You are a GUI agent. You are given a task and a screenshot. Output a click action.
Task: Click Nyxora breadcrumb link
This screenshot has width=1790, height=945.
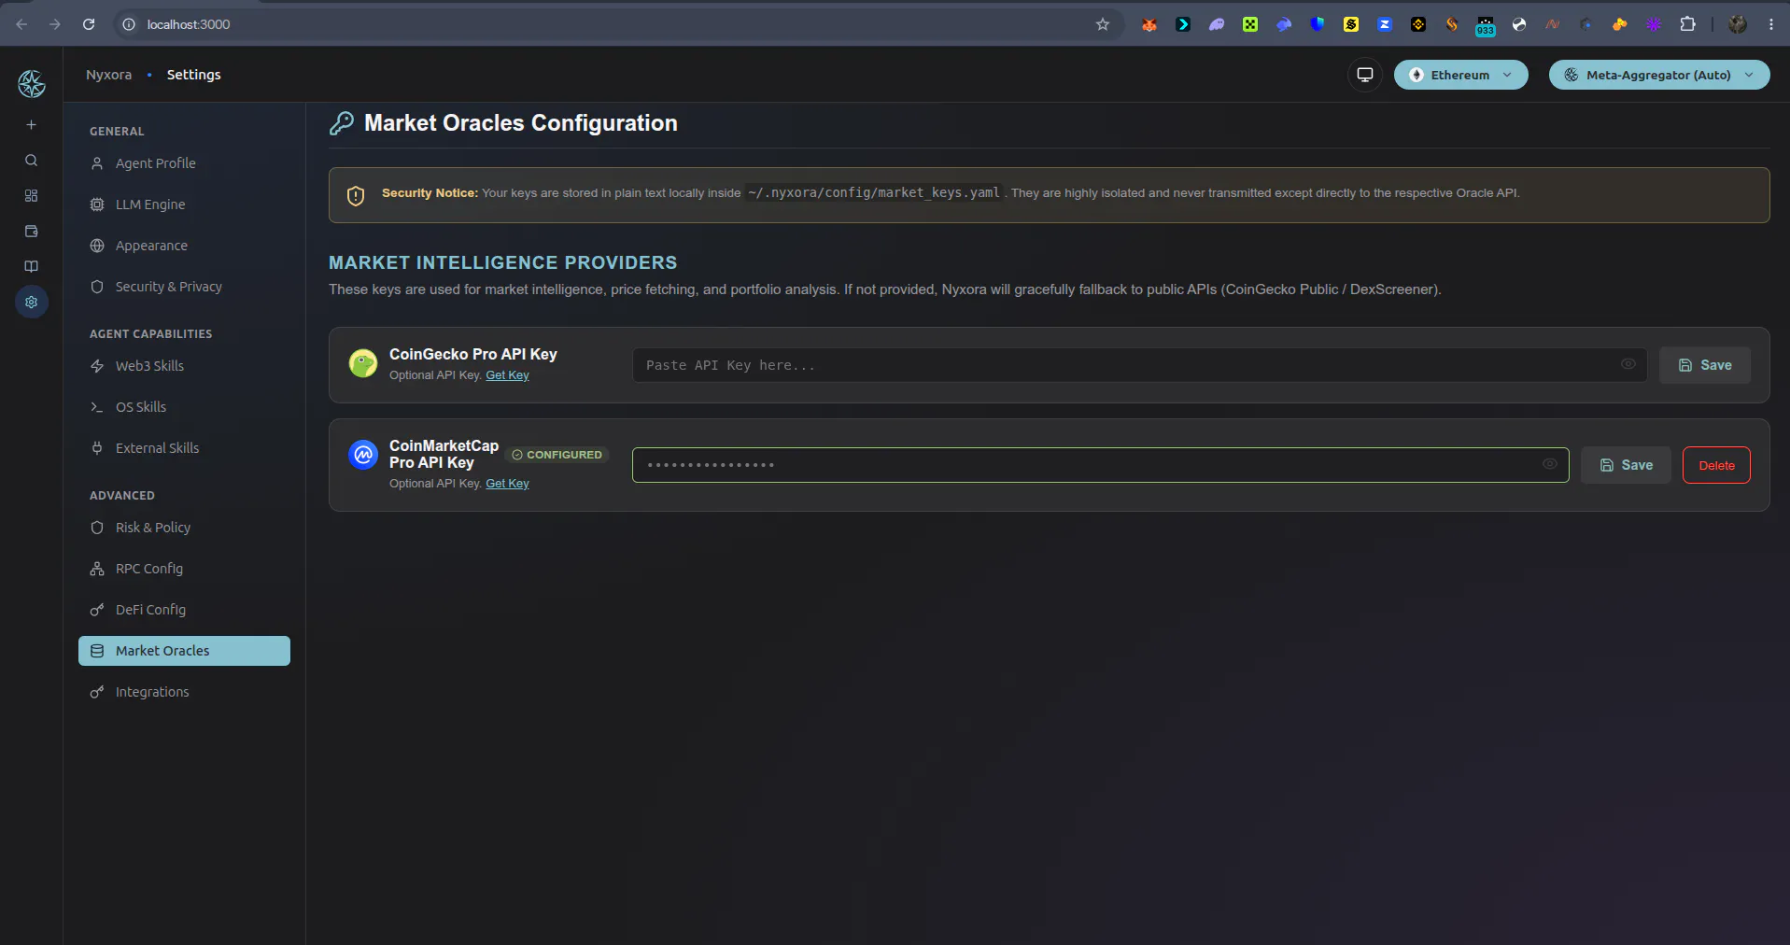pos(108,75)
